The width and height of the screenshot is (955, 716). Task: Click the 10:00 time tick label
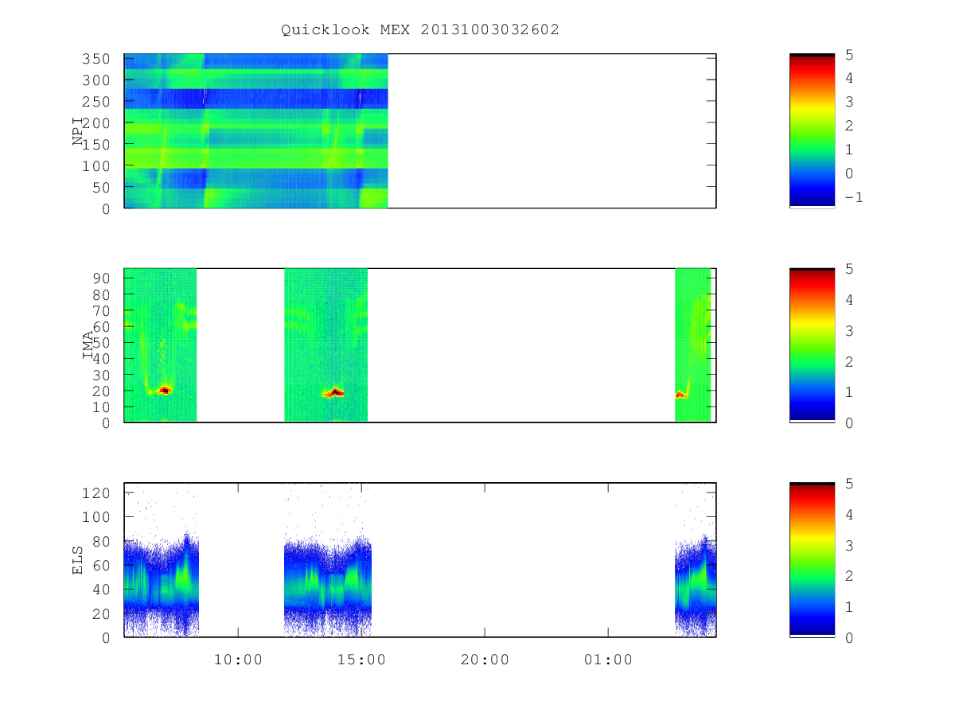238,660
